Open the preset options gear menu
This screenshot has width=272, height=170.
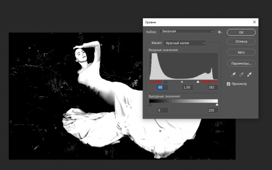pos(220,32)
